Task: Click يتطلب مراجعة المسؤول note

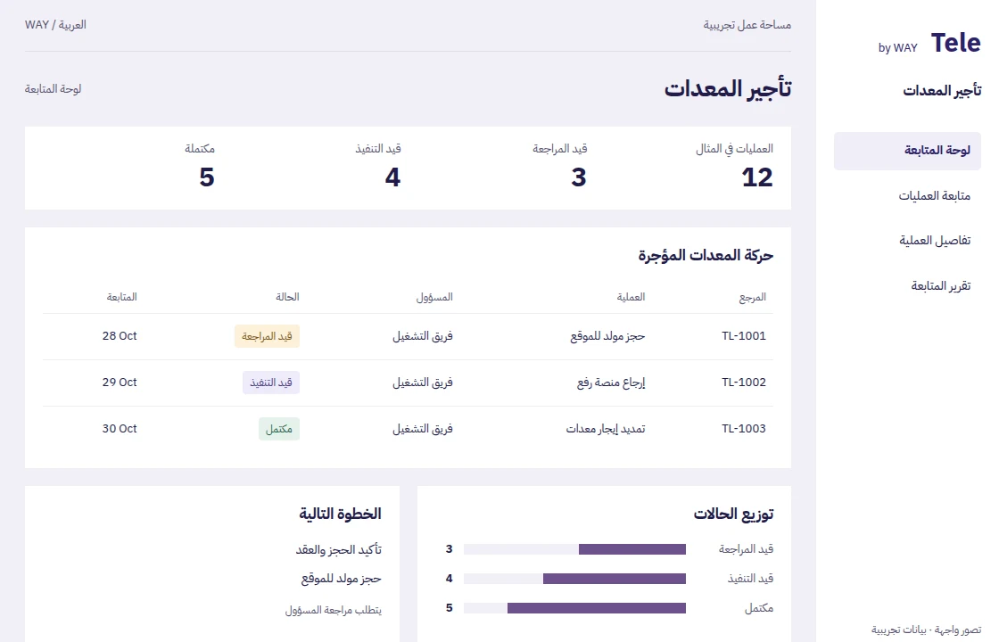Action: tap(334, 610)
